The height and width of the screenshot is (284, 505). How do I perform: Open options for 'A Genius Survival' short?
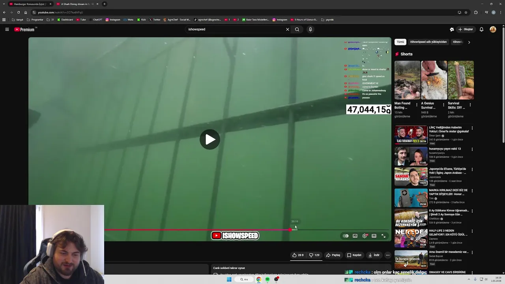443,105
